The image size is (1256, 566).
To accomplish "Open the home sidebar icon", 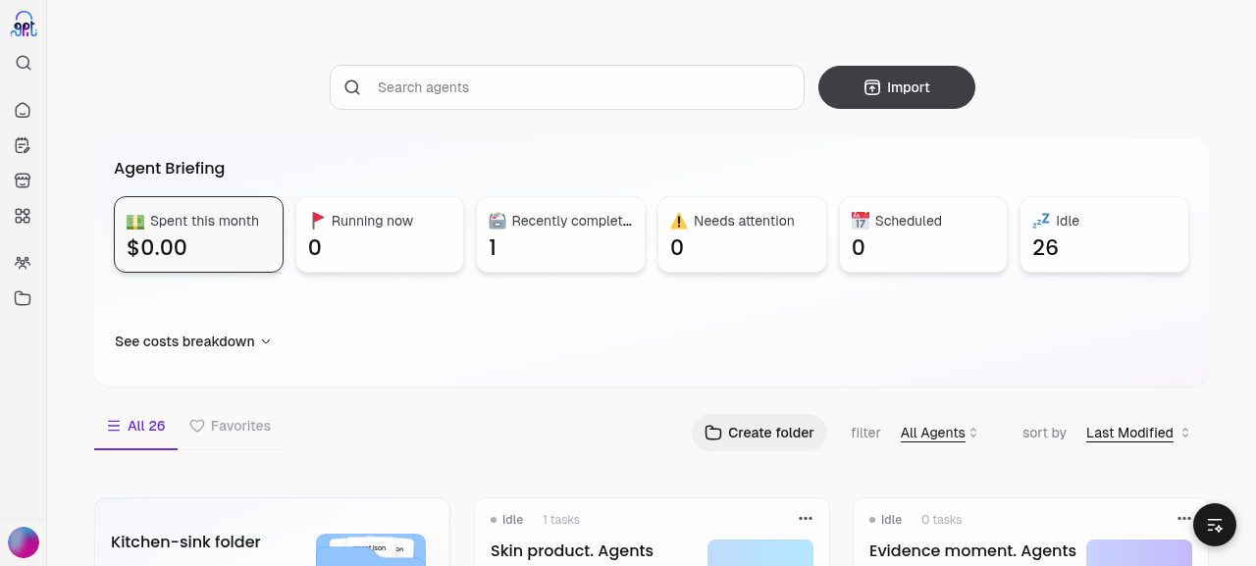I will tap(23, 110).
